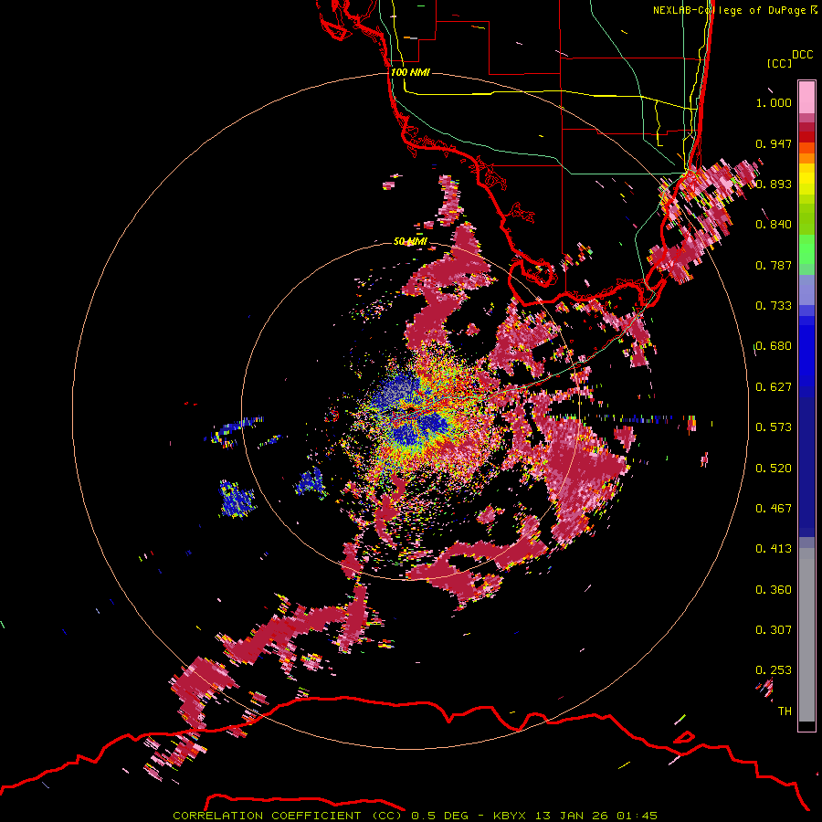822x822 pixels.
Task: Click the 0.5 DEG elevation angle text
Action: pos(438,816)
